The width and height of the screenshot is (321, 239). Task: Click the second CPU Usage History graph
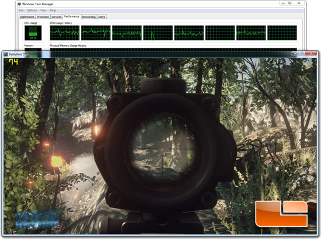tap(96, 33)
